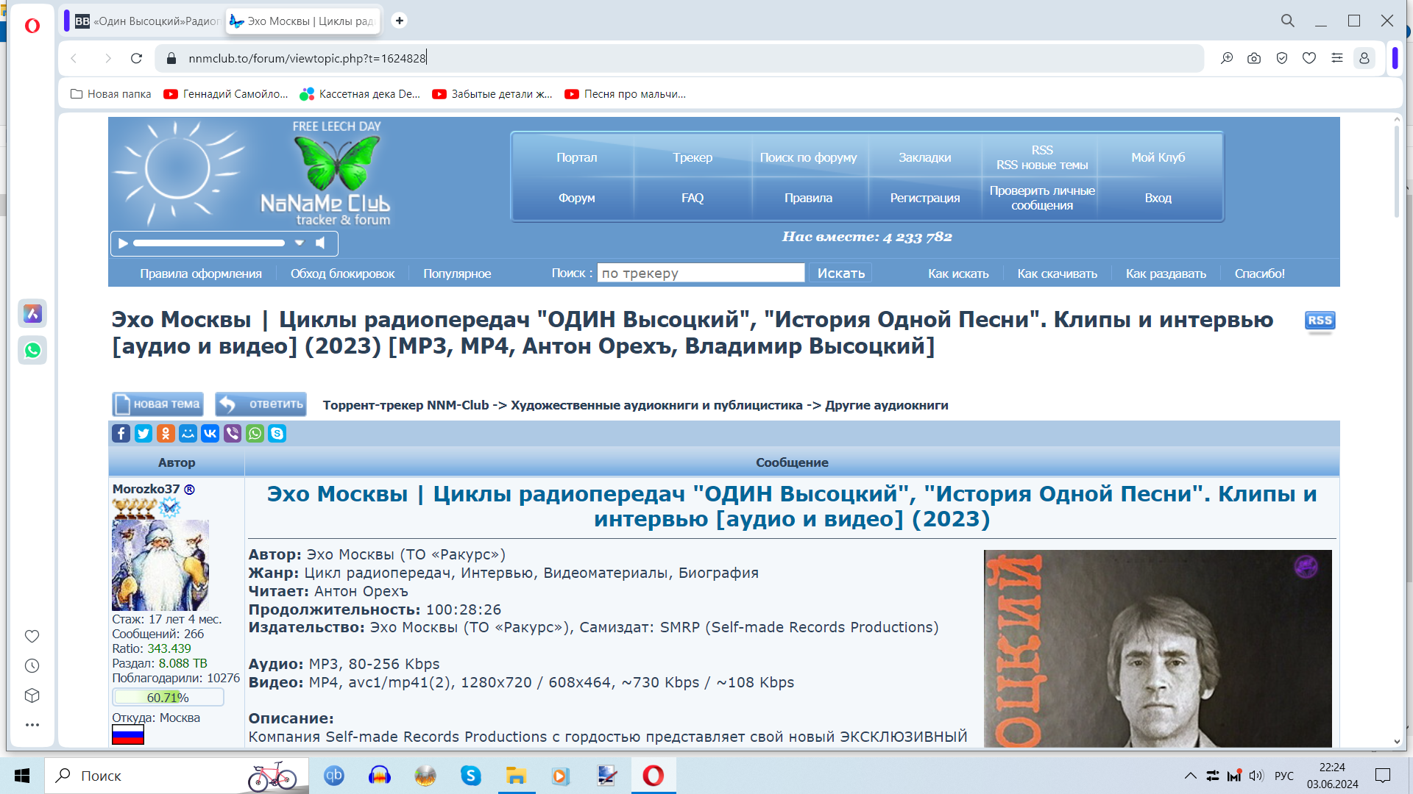Open the profile account icon
The height and width of the screenshot is (794, 1413).
[x=1364, y=58]
